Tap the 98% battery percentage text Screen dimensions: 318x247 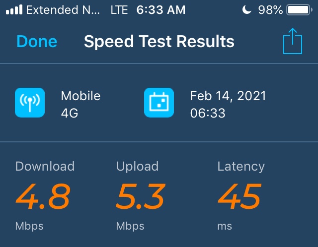point(271,10)
